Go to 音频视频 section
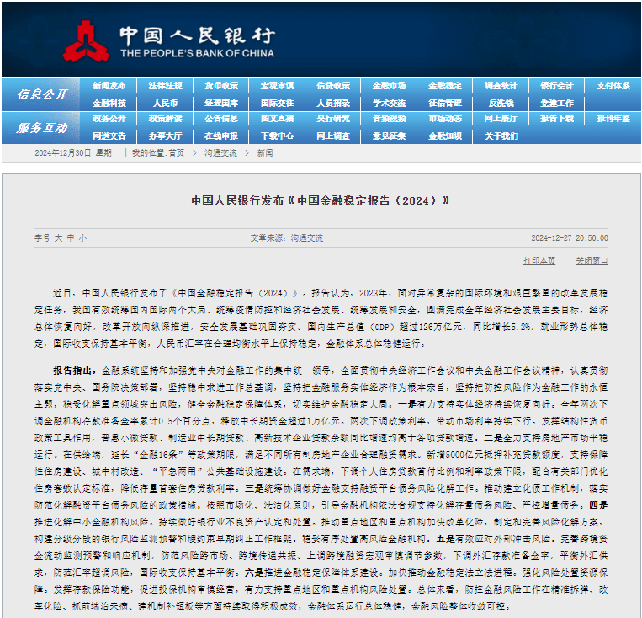The image size is (642, 618). [x=389, y=119]
